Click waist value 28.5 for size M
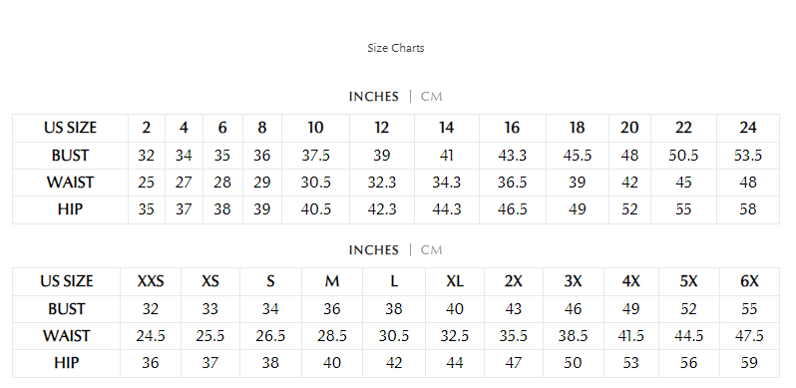796x388 pixels. pos(332,336)
